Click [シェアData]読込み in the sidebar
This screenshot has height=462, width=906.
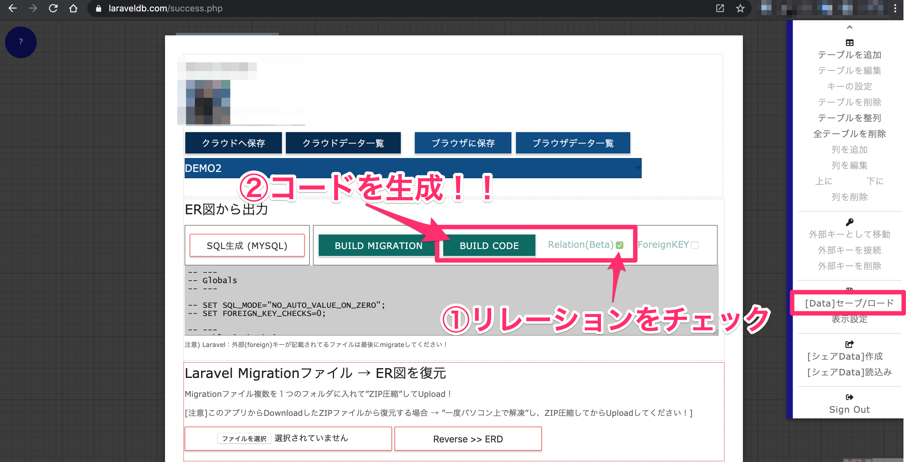849,372
